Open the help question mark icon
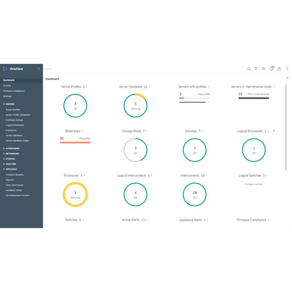 pyautogui.click(x=287, y=69)
